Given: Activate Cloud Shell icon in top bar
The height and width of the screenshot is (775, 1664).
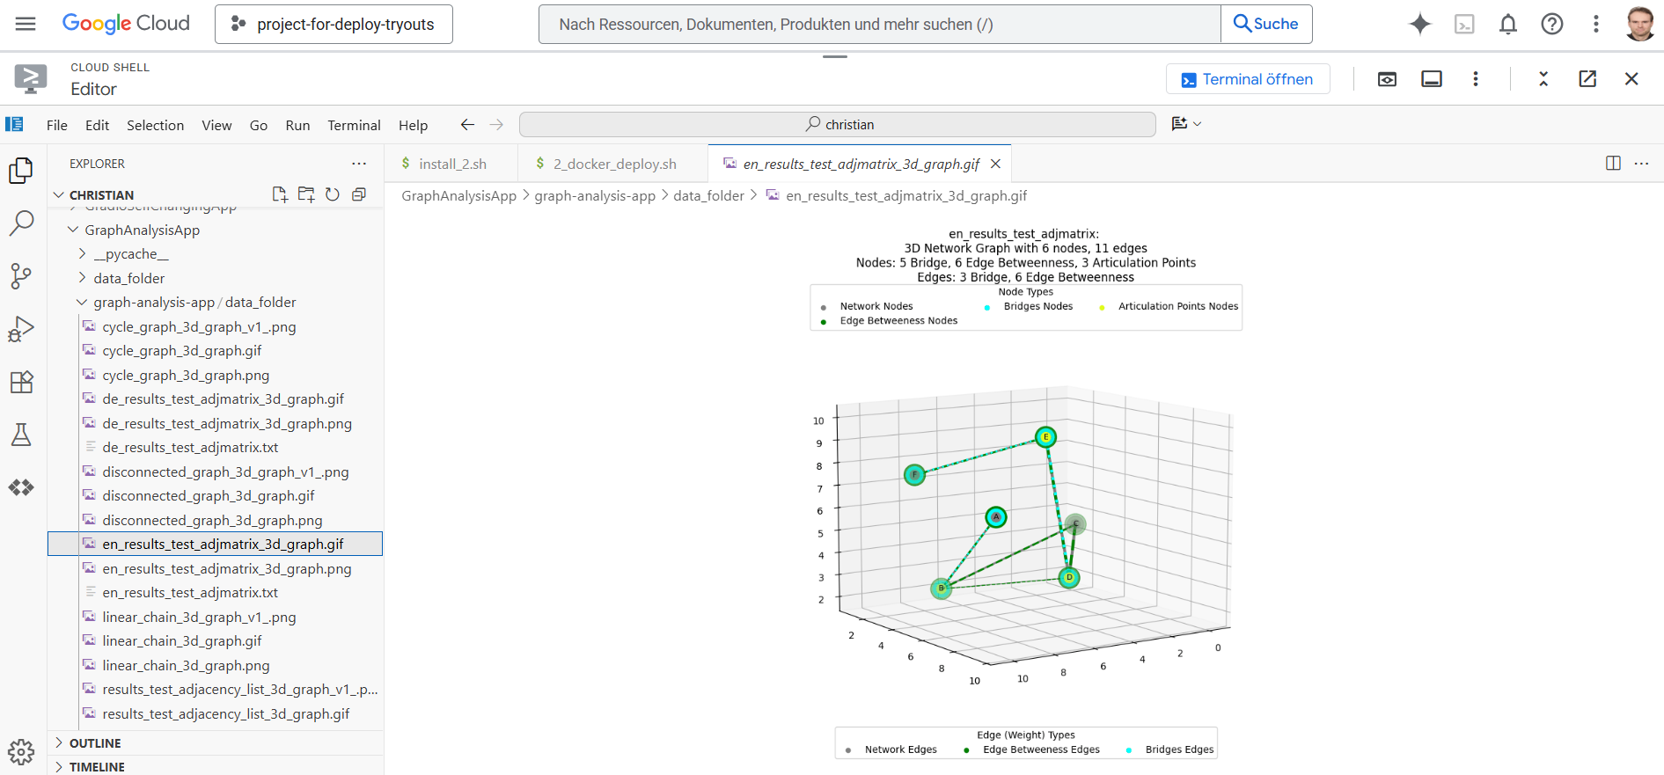Looking at the screenshot, I should [1464, 24].
